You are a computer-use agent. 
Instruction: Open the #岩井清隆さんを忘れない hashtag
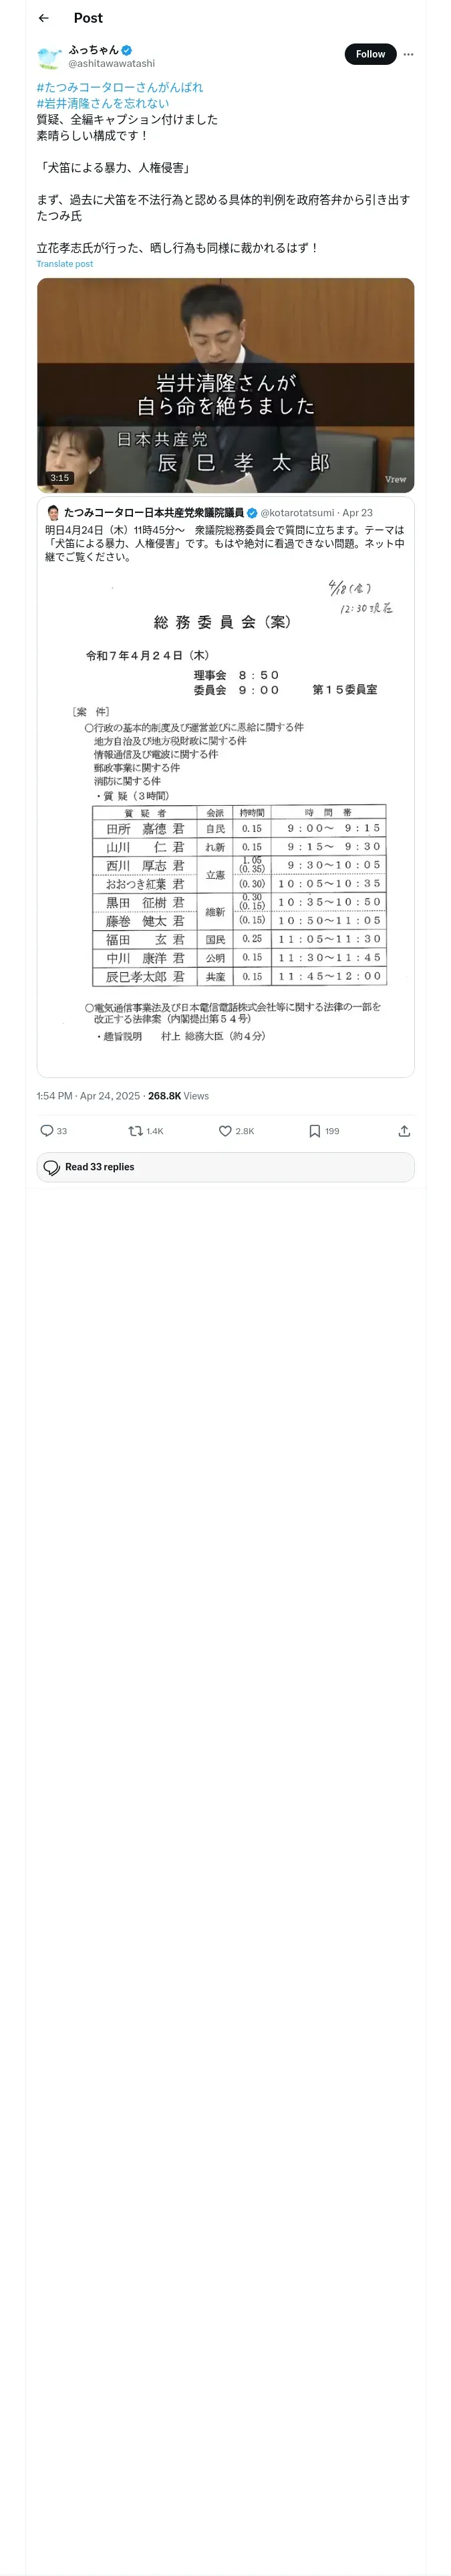[103, 103]
